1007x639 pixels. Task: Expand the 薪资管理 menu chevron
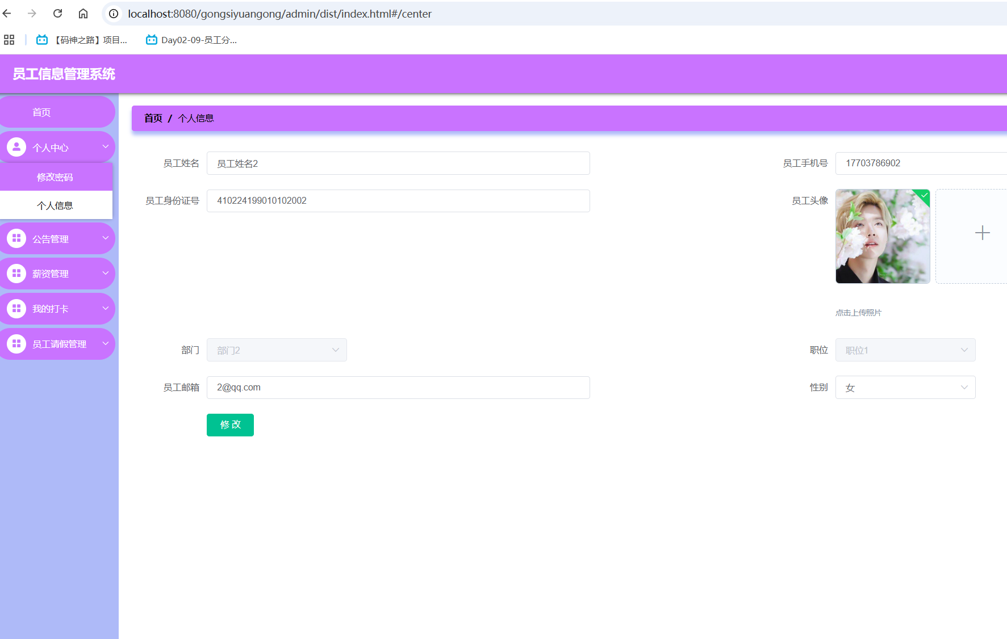105,273
